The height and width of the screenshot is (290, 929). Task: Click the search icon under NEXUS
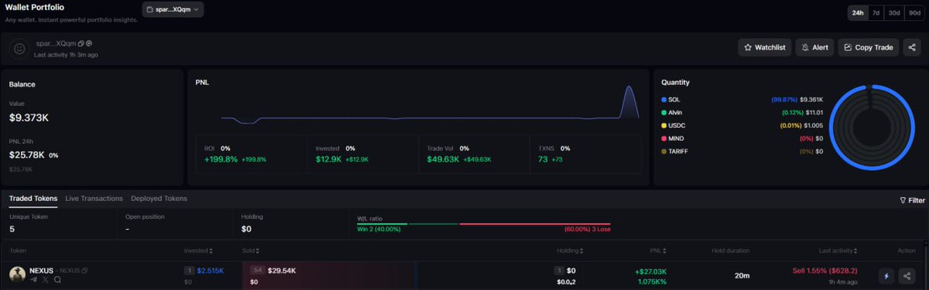(57, 280)
